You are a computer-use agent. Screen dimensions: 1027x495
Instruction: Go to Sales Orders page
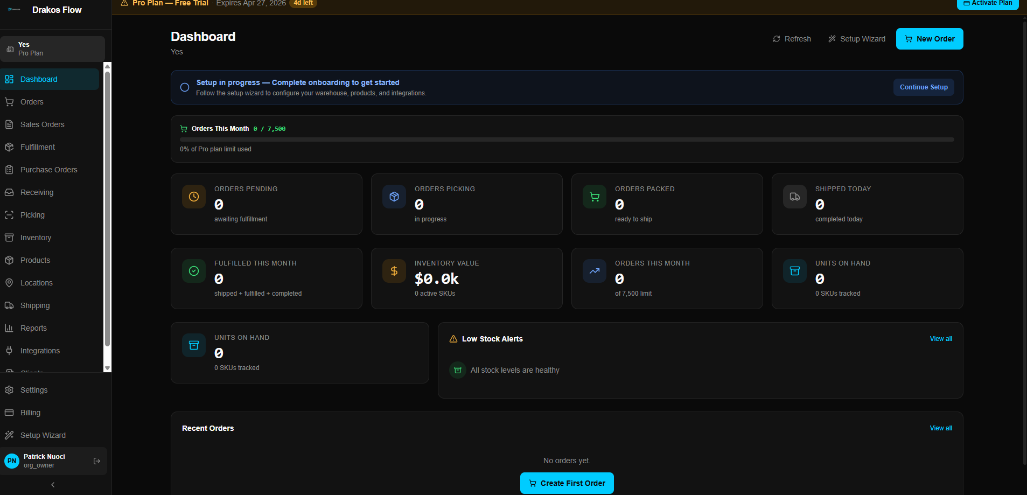(50, 124)
